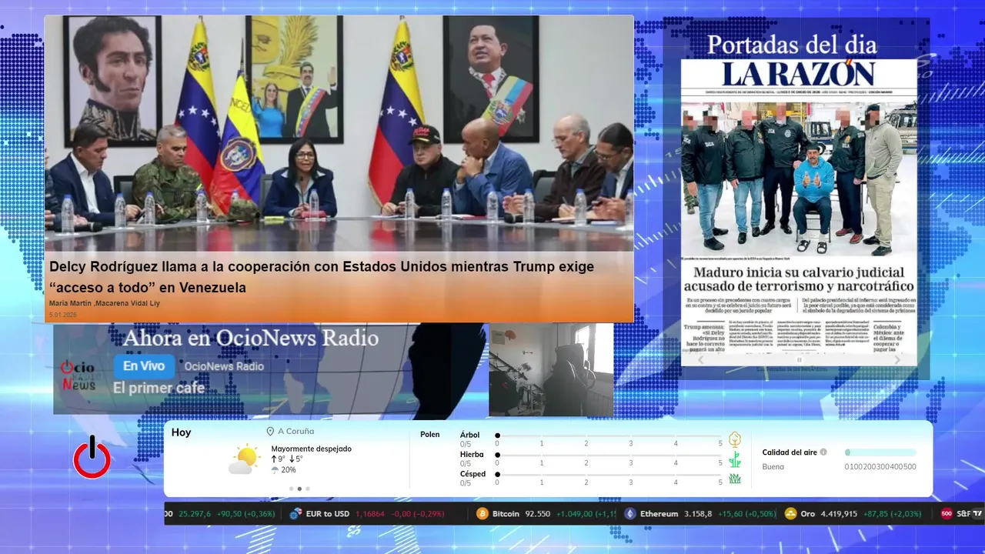Click the Bitcoin price 92.550
The width and height of the screenshot is (985, 554).
[539, 514]
